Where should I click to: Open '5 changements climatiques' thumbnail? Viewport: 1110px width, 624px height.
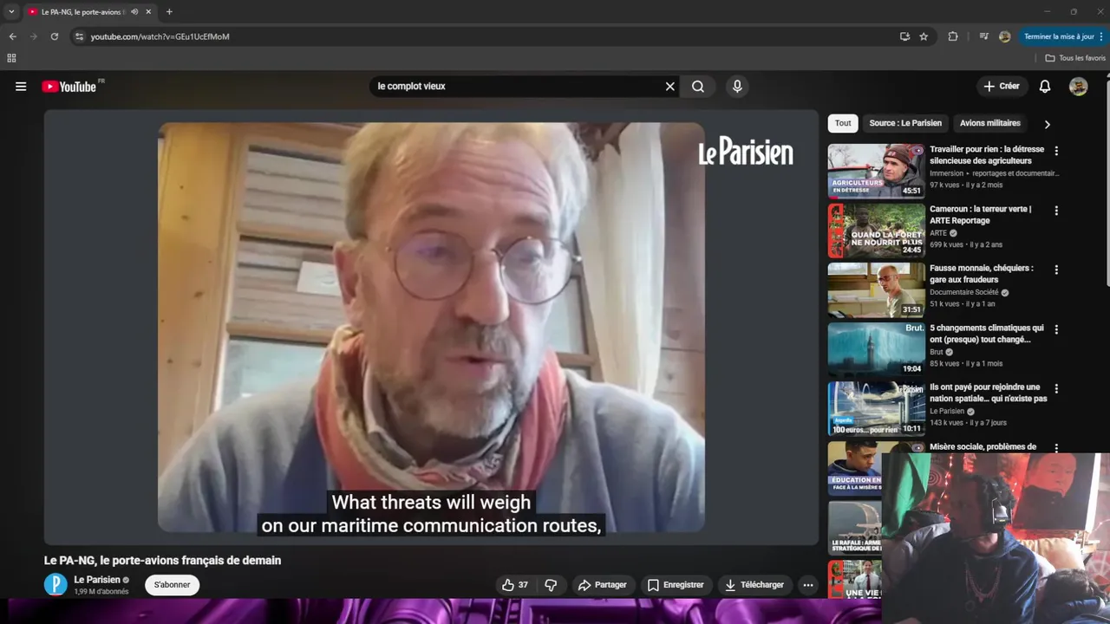coord(876,349)
